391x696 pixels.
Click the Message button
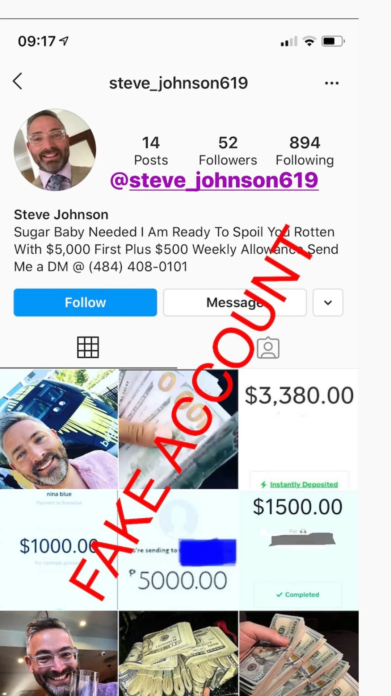point(235,302)
